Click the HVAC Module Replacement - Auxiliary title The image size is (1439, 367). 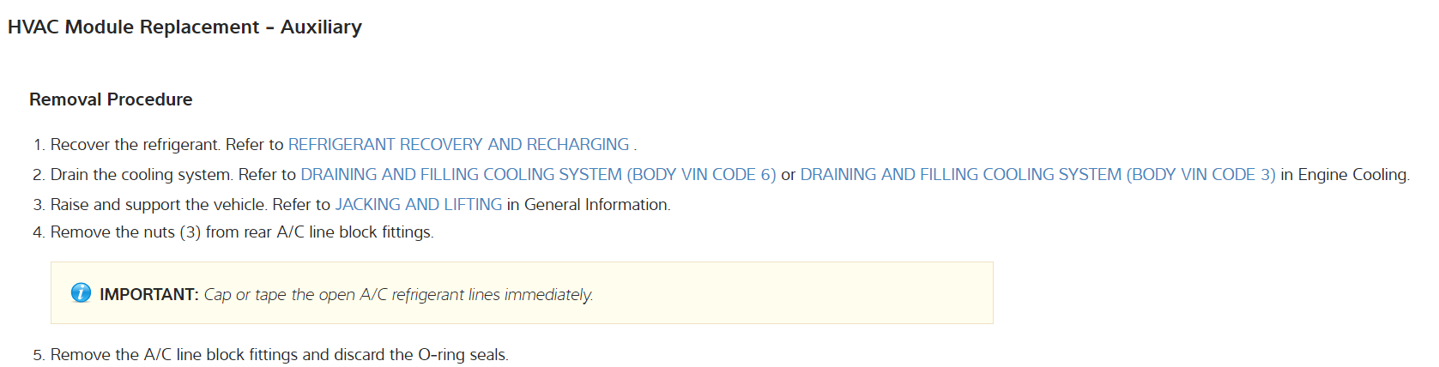coord(184,27)
